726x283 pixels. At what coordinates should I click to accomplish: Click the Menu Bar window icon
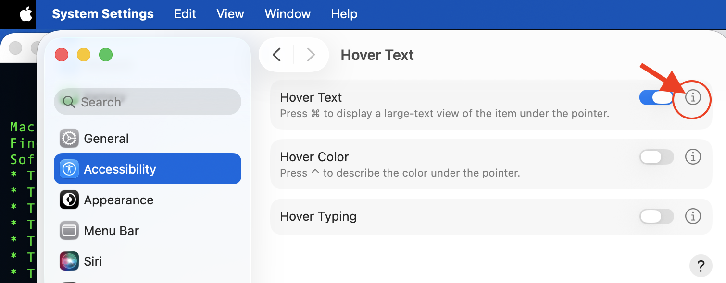[x=69, y=231]
